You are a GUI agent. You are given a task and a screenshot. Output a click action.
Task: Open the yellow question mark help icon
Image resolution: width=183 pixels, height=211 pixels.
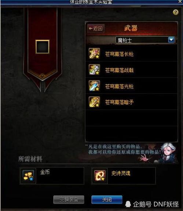[176, 12]
